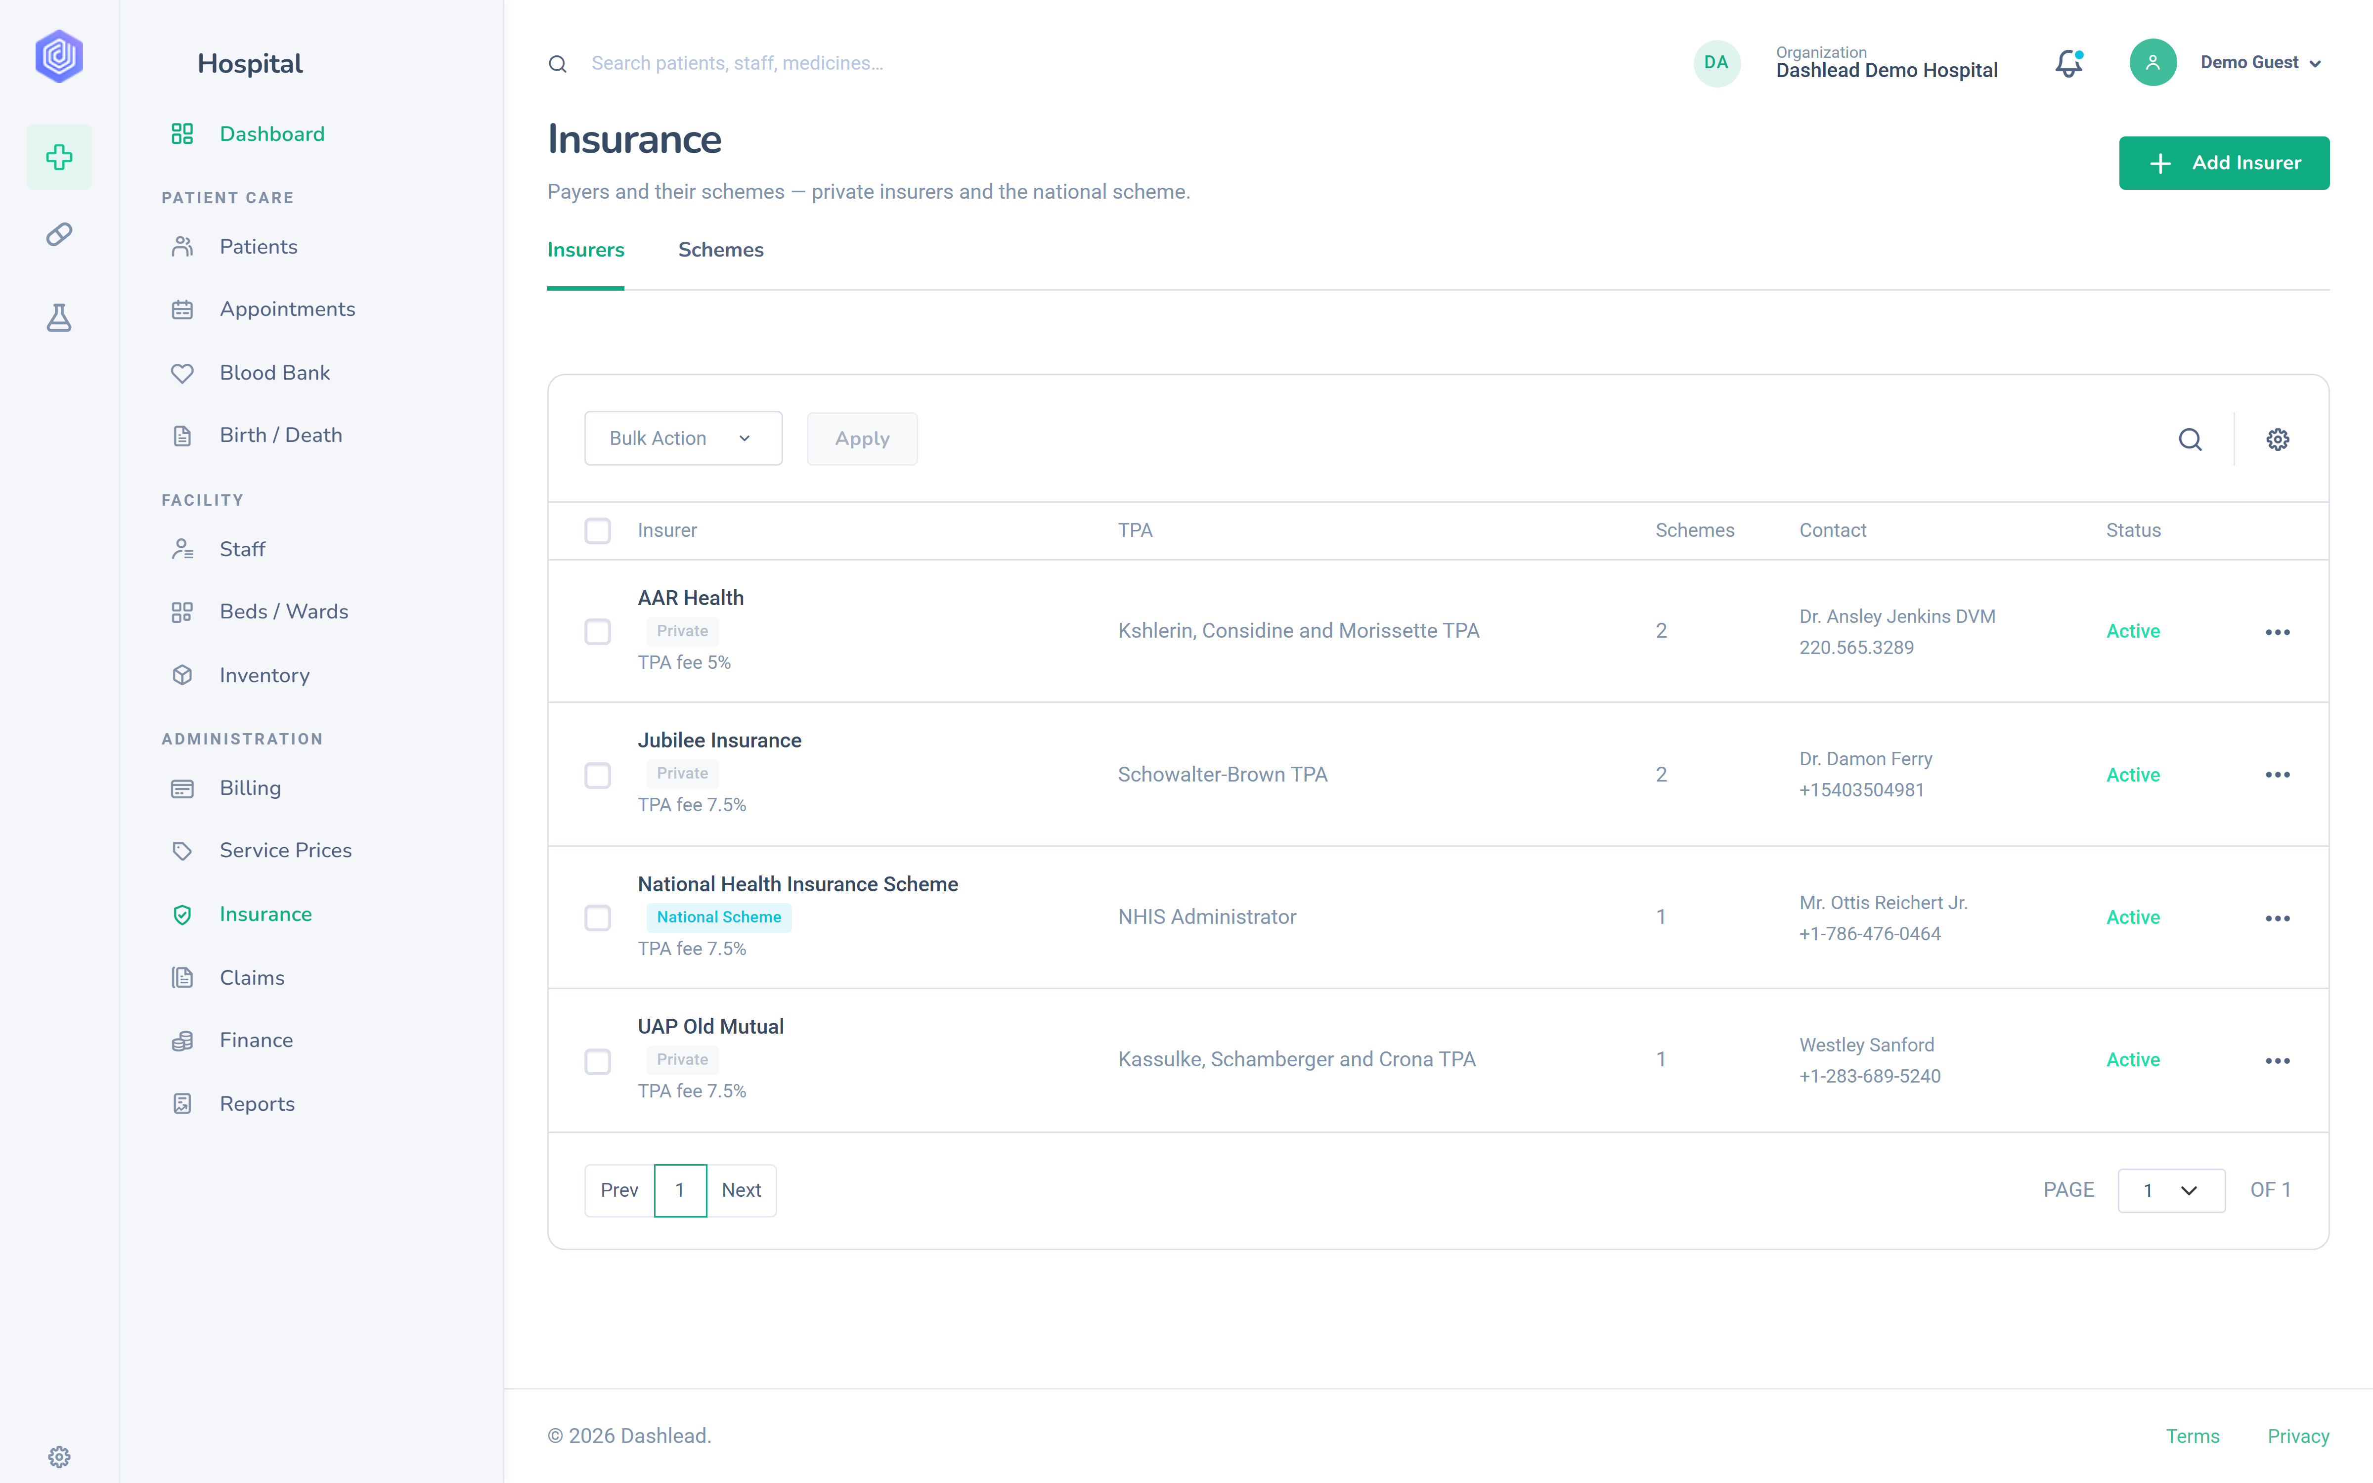This screenshot has height=1483, width=2373.
Task: Click the notification bell icon
Action: 2069,63
